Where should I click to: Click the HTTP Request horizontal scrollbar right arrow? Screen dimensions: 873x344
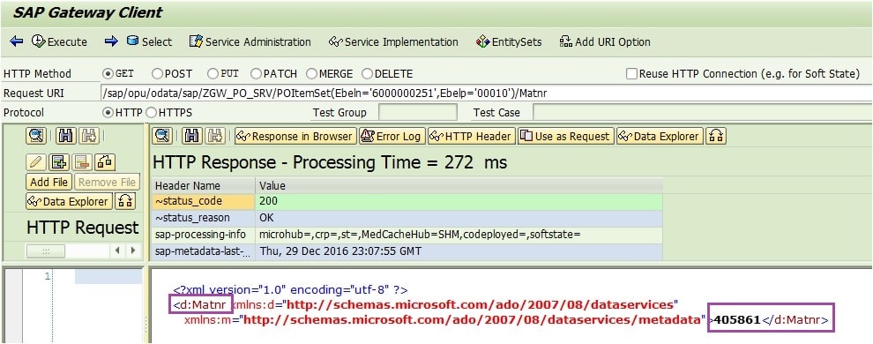click(132, 251)
